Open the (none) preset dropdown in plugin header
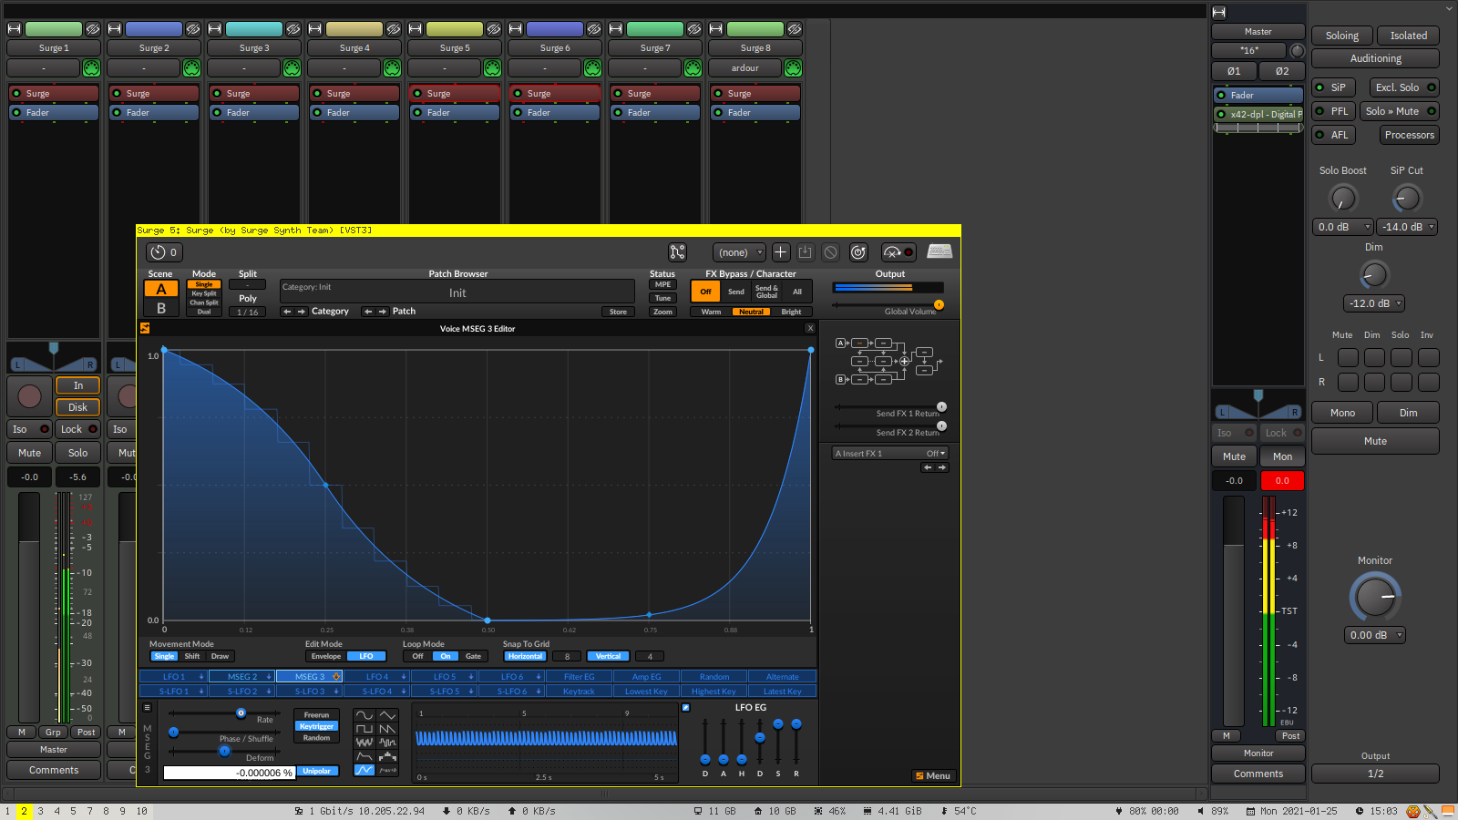This screenshot has width=1458, height=820. [x=739, y=251]
